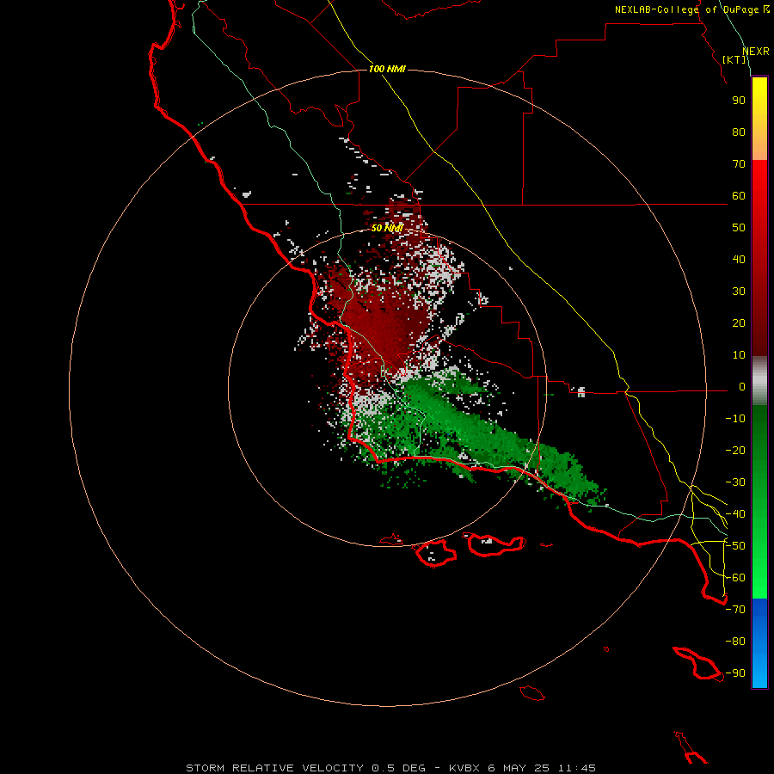Click the -90 scale value

(735, 673)
